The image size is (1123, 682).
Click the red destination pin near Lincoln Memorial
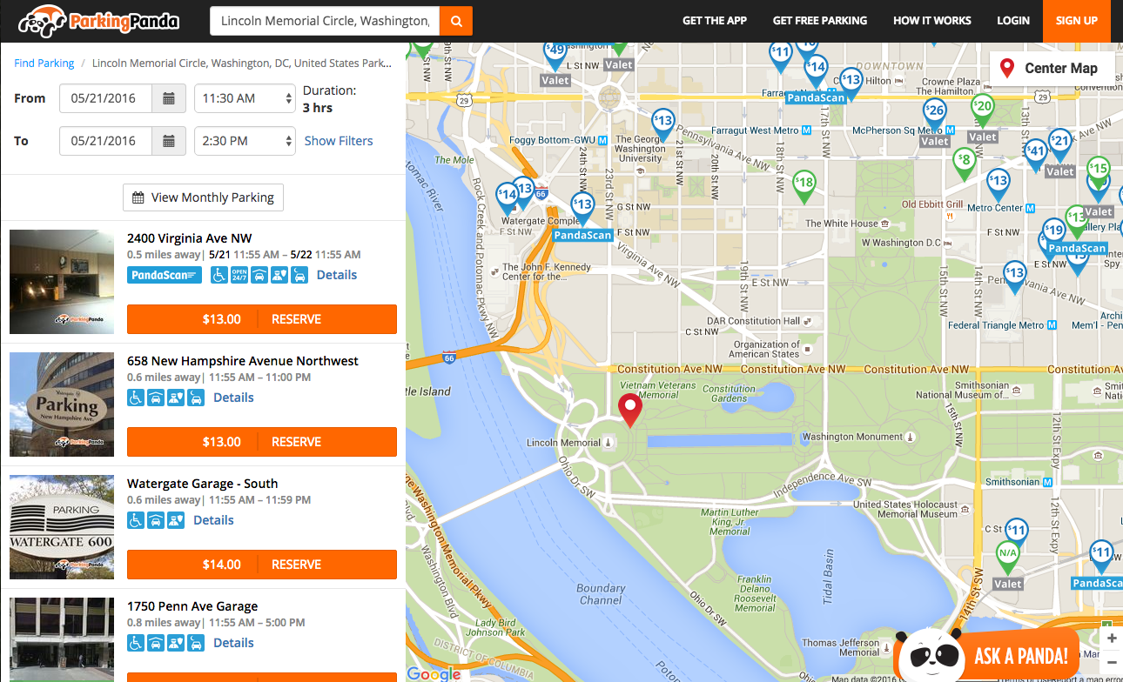[x=629, y=409]
